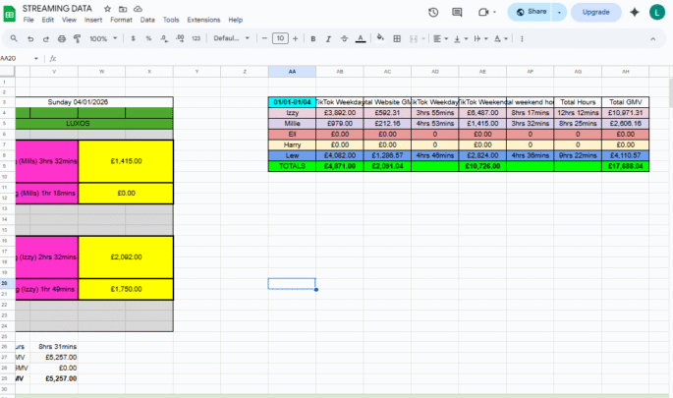
Task: Open the 100% zoom dropdown
Action: 101,38
